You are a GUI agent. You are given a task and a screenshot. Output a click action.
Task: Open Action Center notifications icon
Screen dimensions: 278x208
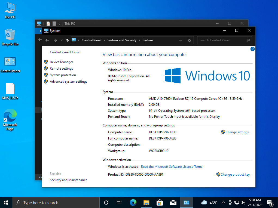270,203
